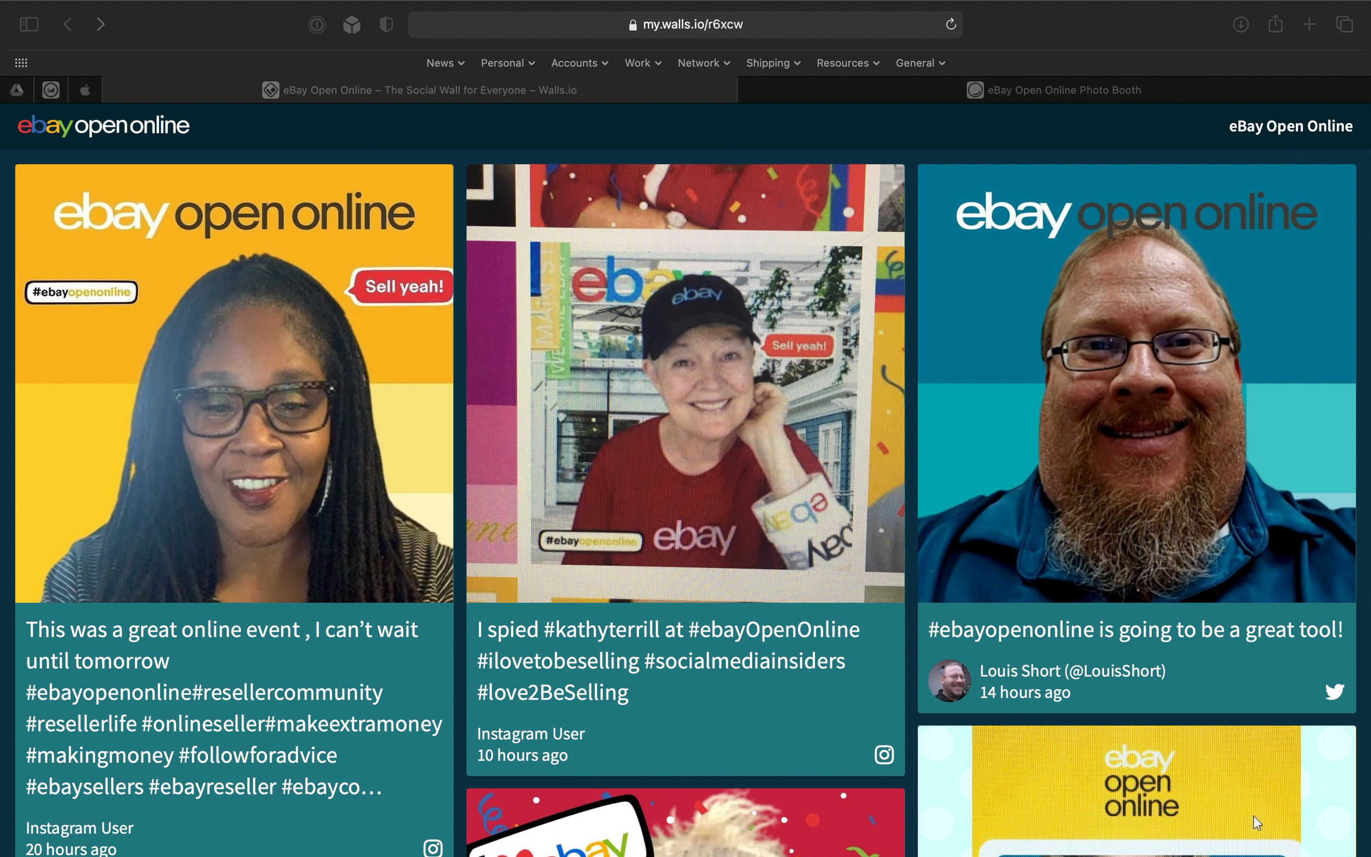The height and width of the screenshot is (857, 1371).
Task: Open the Downloads icon in toolbar
Action: coord(1240,24)
